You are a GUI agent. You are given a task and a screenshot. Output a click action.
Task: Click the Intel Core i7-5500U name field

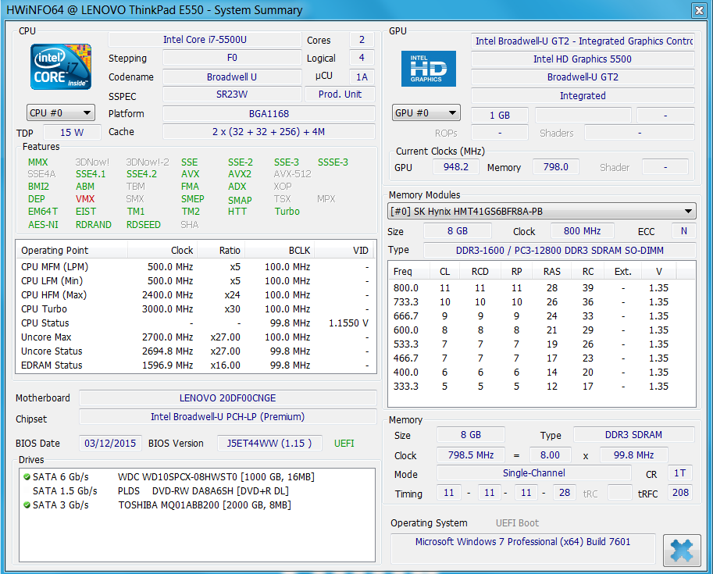[204, 40]
